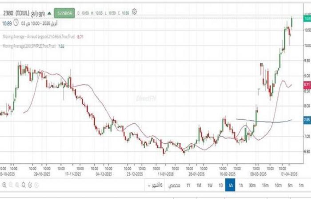Viewport: 311px width, 199px height.
Task: Switch to the 1Y timeframe
Action: 188,185
